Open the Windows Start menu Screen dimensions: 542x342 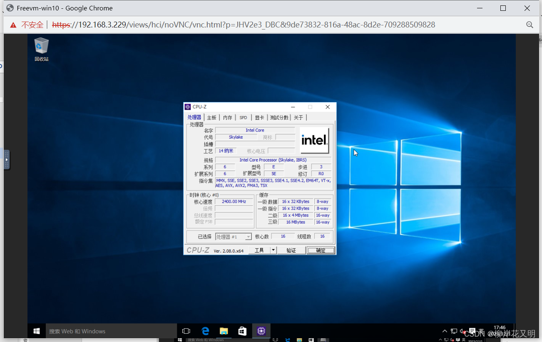click(x=37, y=331)
